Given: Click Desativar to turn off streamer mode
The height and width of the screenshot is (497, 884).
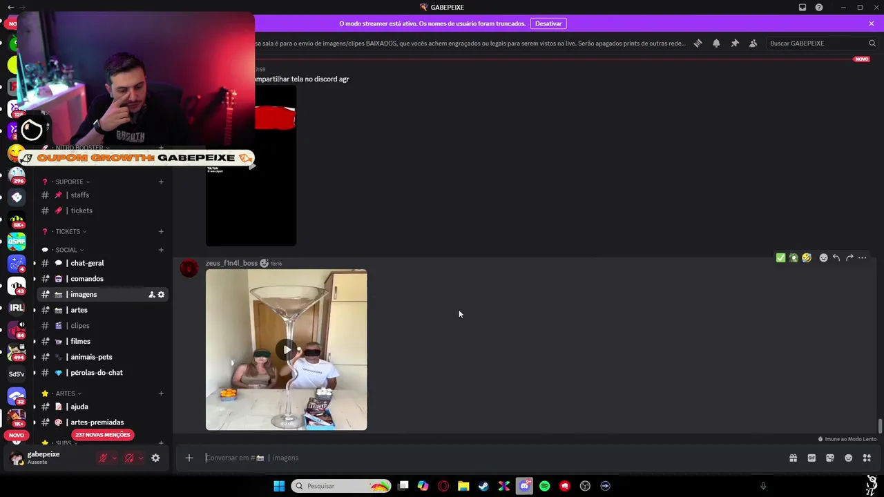Looking at the screenshot, I should pyautogui.click(x=548, y=23).
